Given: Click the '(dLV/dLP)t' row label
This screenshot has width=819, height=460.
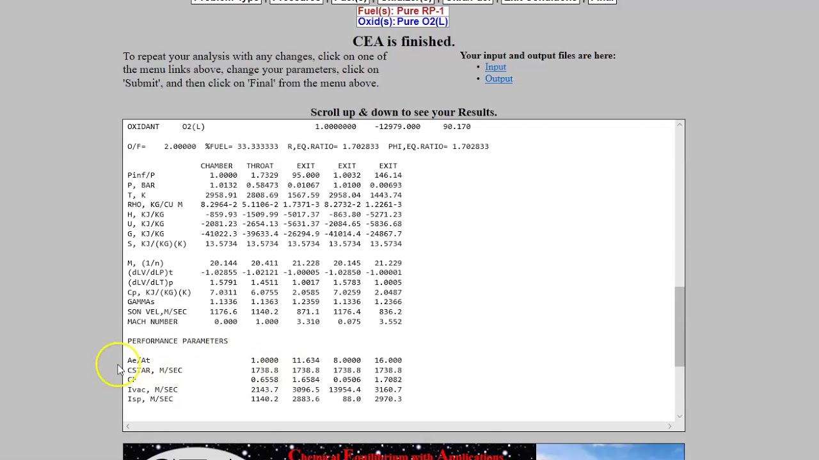Looking at the screenshot, I should pos(150,273).
